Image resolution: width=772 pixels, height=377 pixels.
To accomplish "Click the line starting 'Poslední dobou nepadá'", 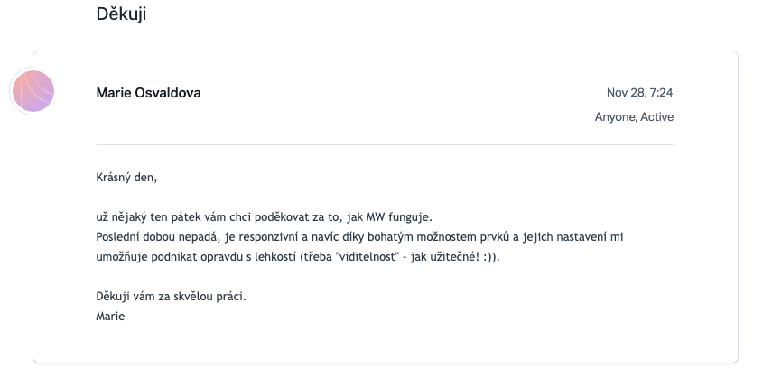I will tap(361, 236).
